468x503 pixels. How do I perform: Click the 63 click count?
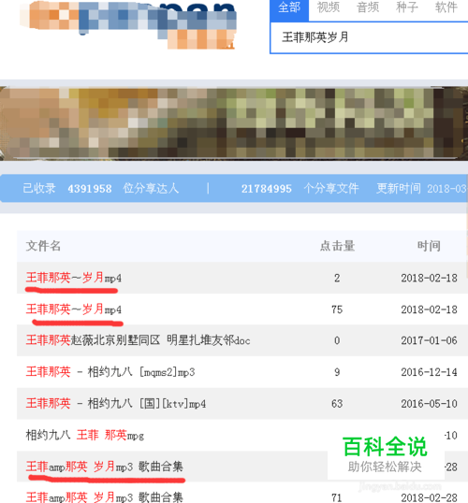tap(337, 404)
